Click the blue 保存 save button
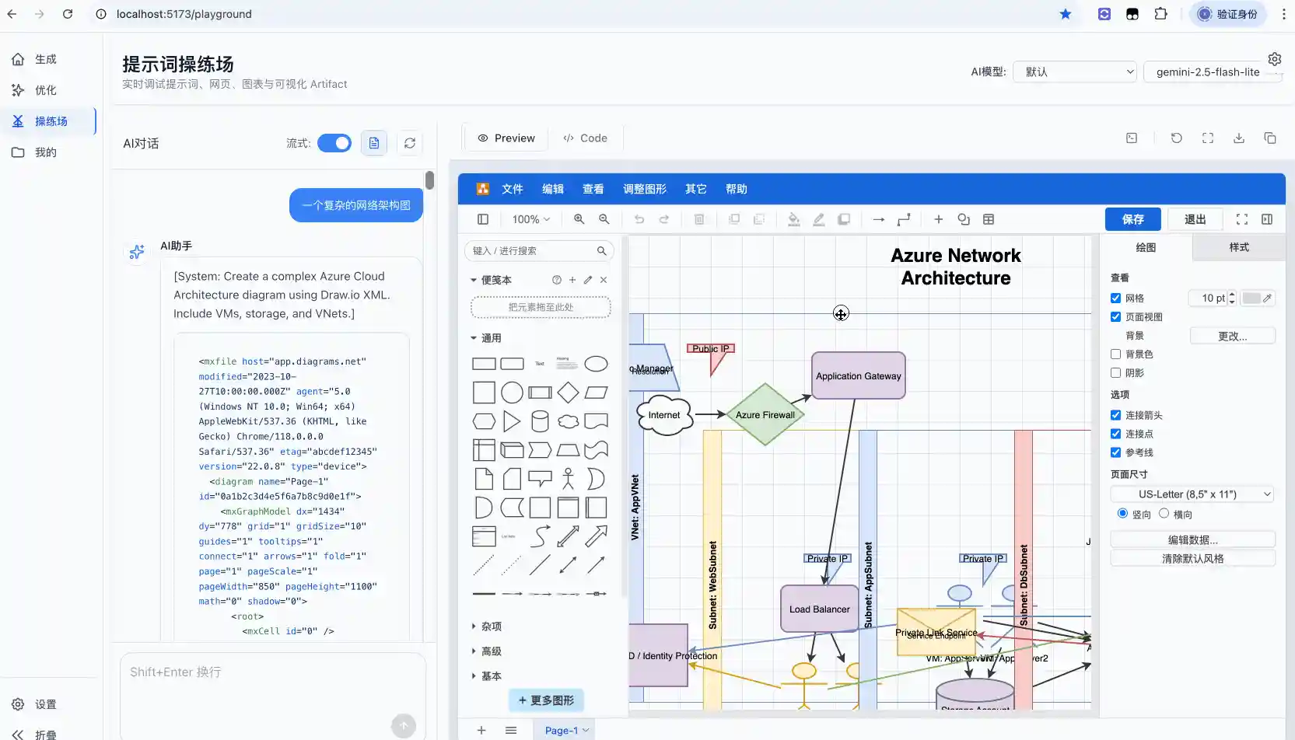 pos(1133,219)
